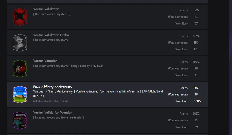This screenshot has width=232, height=135.
Task: Click the 0.5% rarity value
Action: 196,114
